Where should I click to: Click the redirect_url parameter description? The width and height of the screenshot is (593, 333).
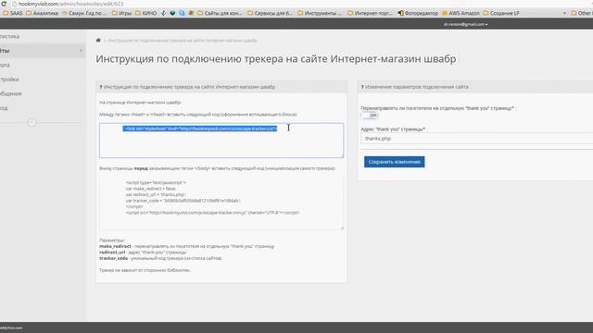(x=143, y=253)
